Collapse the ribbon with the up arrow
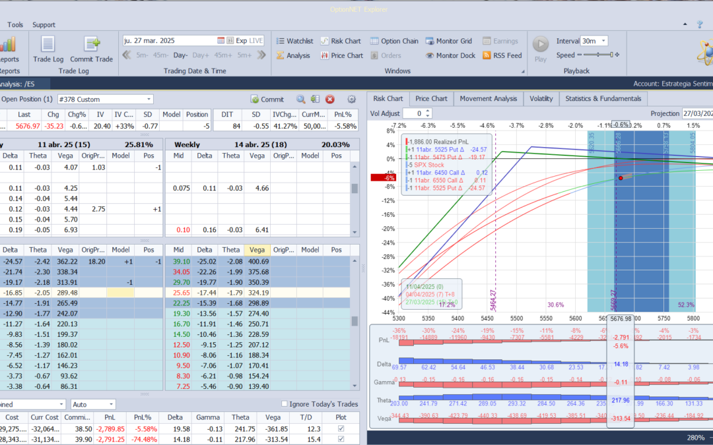Viewport: 713px width, 445px height. click(685, 24)
